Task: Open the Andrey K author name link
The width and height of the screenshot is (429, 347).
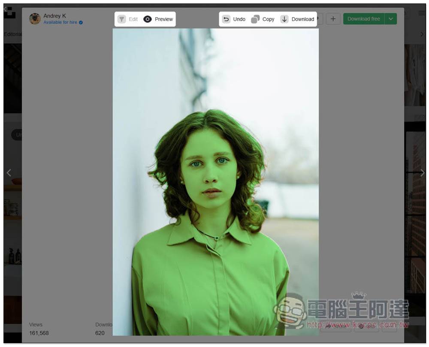Action: click(x=54, y=16)
